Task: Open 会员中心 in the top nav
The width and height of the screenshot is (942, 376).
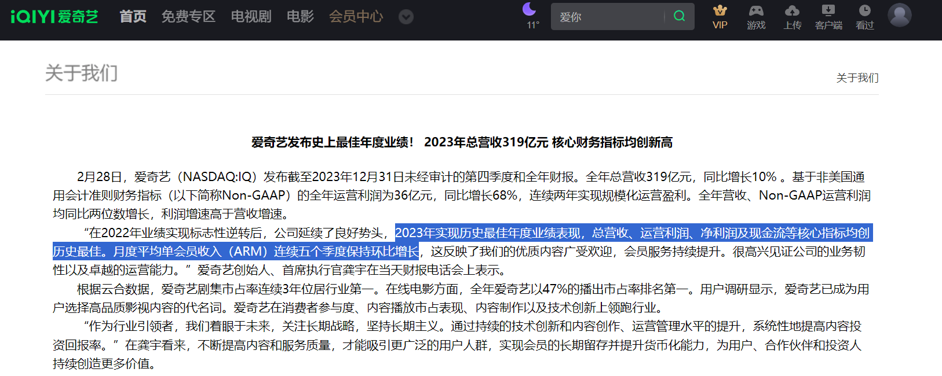Action: pyautogui.click(x=356, y=17)
